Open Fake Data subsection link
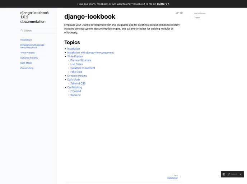Viewport: 247px width, 184px height. 76,72
